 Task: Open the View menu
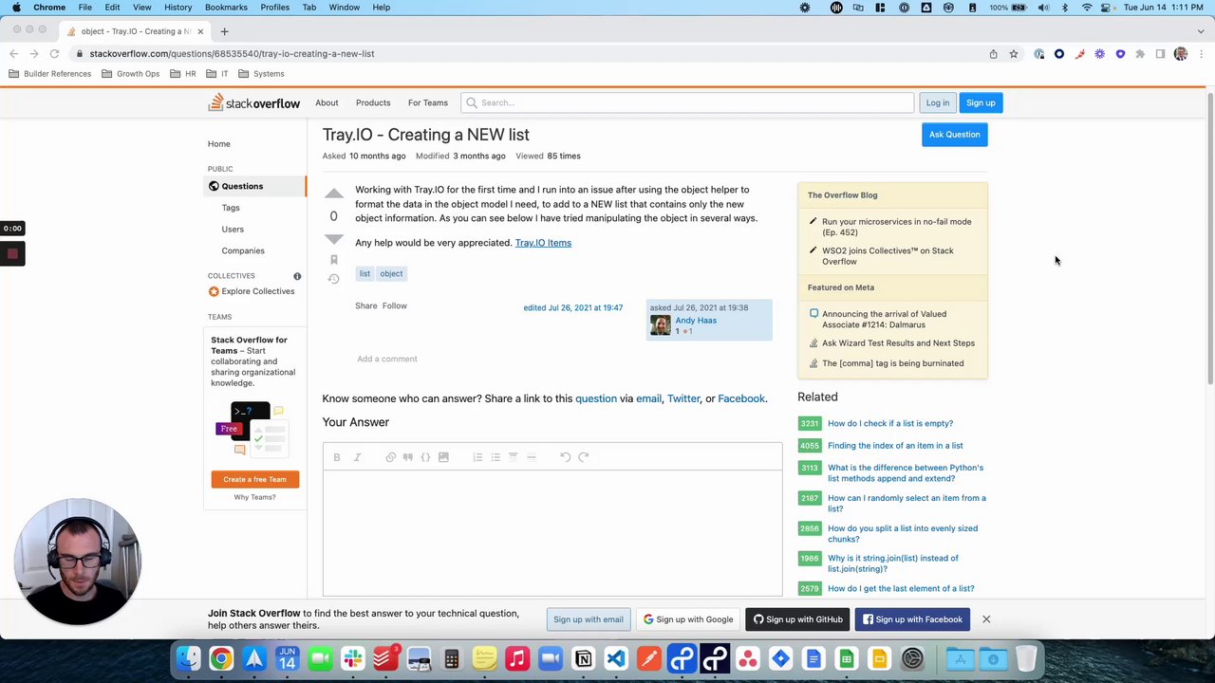[x=141, y=8]
